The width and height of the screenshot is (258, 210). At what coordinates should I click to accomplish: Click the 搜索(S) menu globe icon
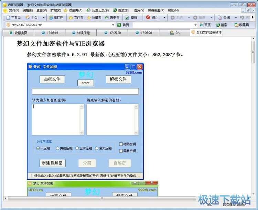pos(115,10)
